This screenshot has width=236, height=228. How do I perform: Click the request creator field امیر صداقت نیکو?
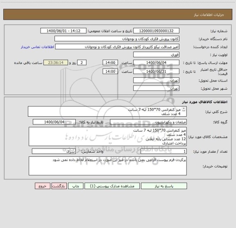click(x=117, y=47)
